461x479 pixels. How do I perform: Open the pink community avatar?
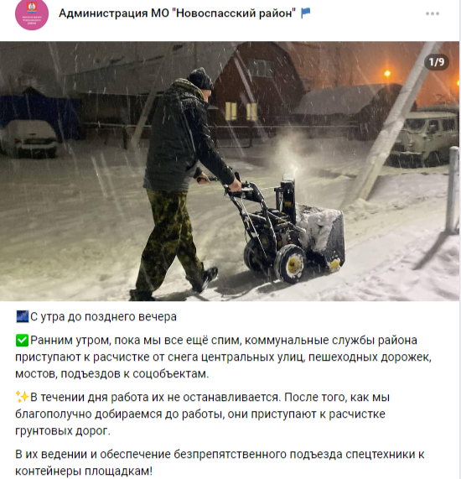[32, 14]
